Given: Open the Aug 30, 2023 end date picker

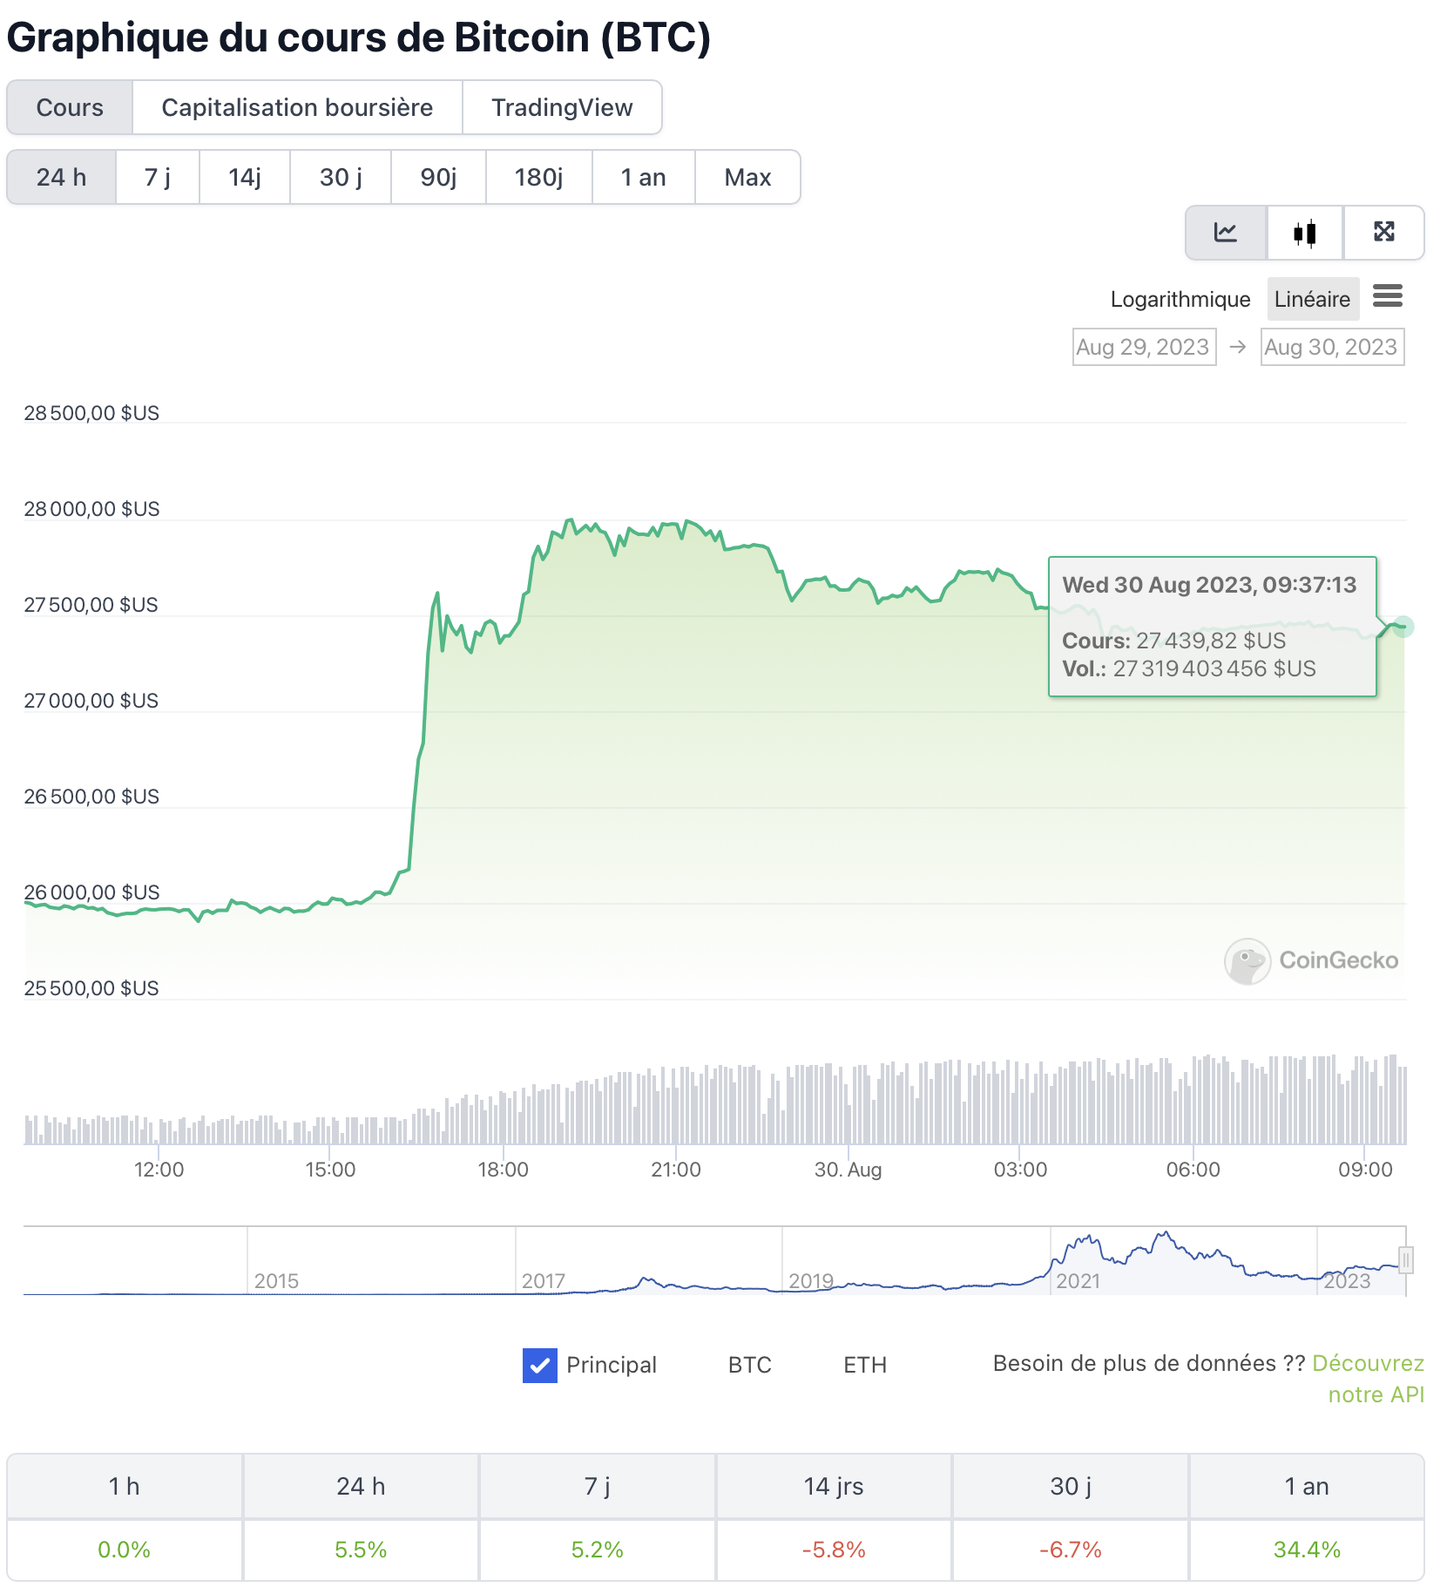Looking at the screenshot, I should pos(1331,347).
